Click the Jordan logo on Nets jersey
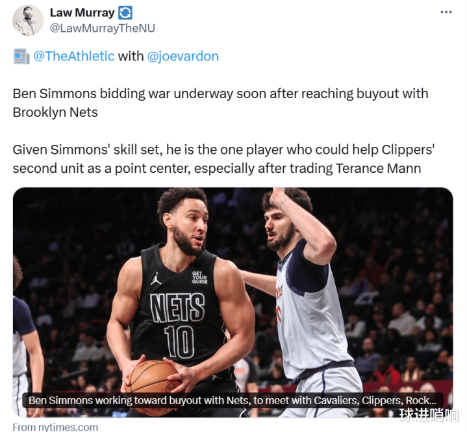 [x=155, y=279]
